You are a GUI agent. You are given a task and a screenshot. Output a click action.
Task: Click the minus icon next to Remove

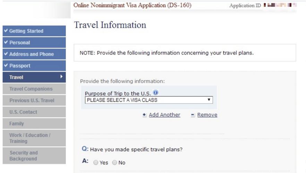point(193,115)
